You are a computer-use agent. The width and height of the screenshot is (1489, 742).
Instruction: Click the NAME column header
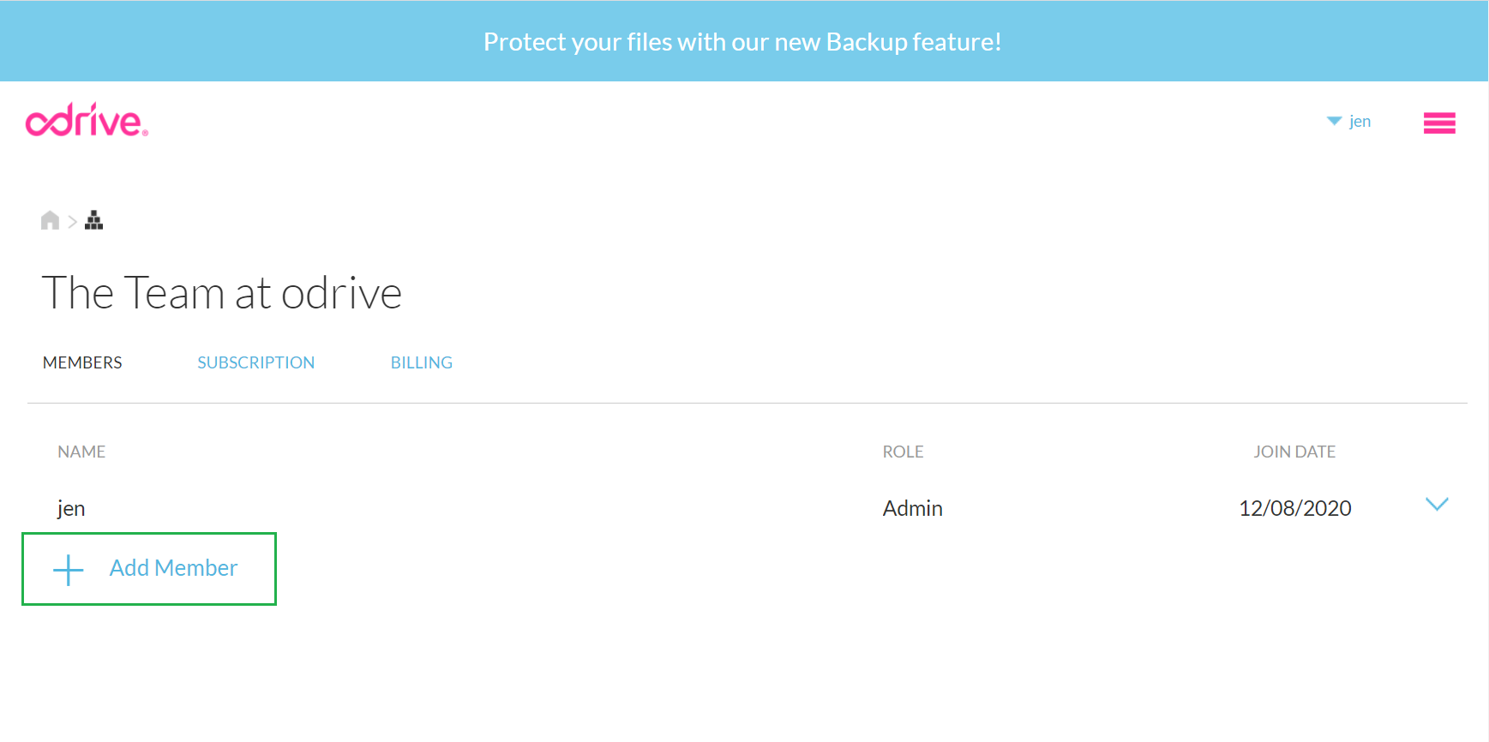81,452
